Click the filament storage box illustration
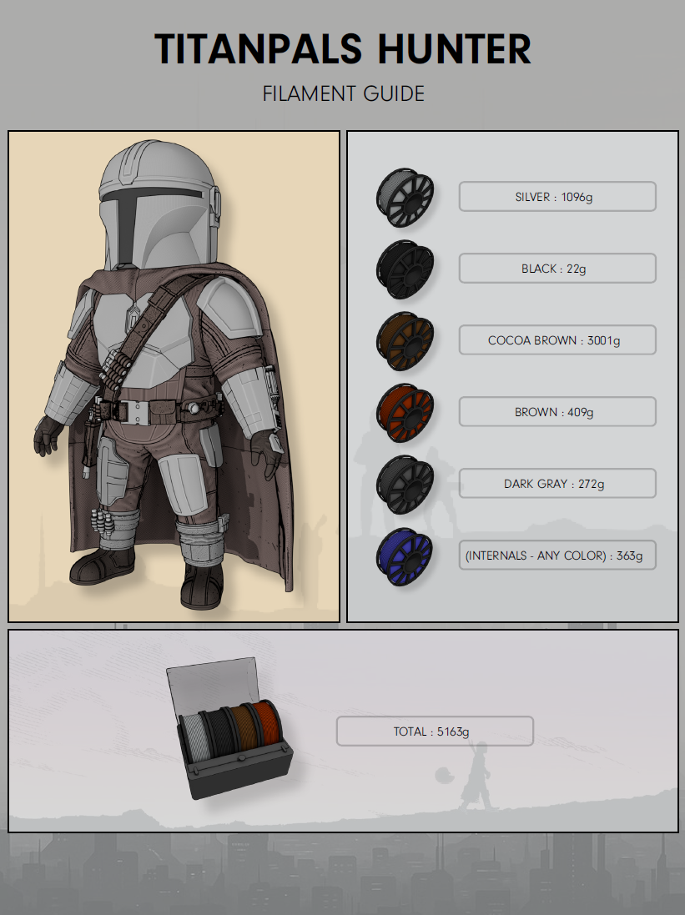 tap(229, 727)
